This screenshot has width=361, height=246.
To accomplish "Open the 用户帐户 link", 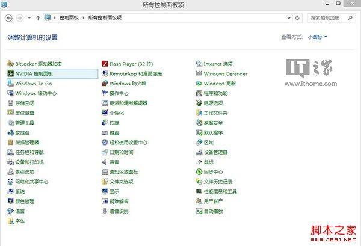I will click(213, 201).
